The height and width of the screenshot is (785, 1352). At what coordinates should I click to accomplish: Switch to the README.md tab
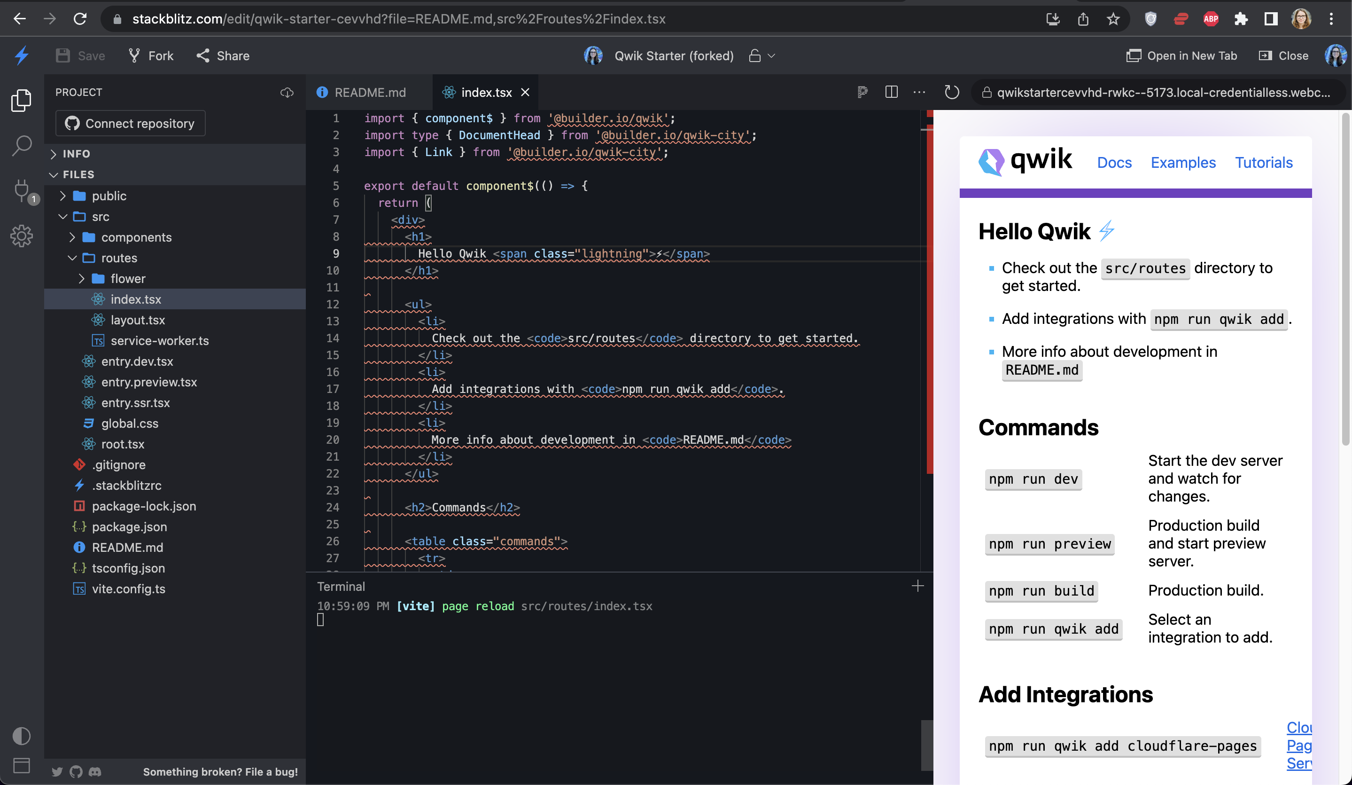pos(369,92)
